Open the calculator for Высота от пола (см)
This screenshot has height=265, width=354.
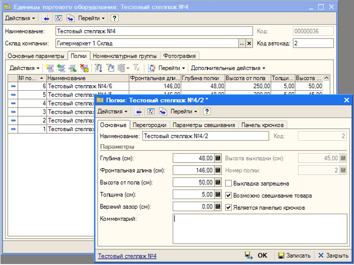[x=218, y=182]
